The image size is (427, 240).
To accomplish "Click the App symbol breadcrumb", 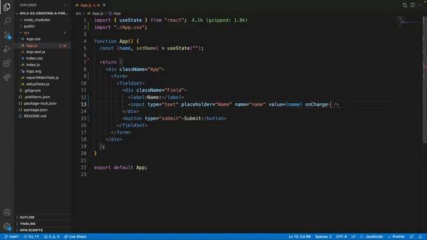I will coord(115,13).
